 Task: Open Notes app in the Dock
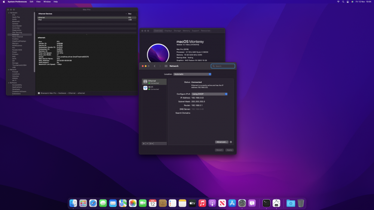click(x=183, y=203)
